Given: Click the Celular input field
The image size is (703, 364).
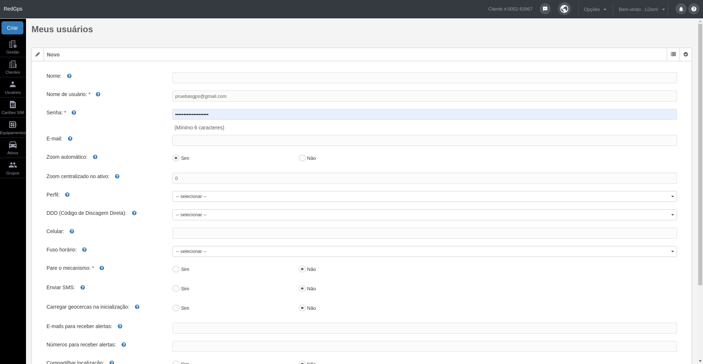Looking at the screenshot, I should 424,233.
